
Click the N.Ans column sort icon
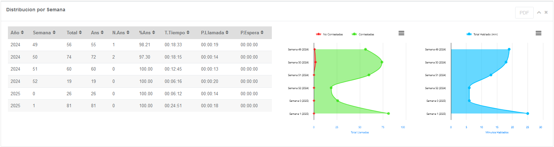point(128,33)
